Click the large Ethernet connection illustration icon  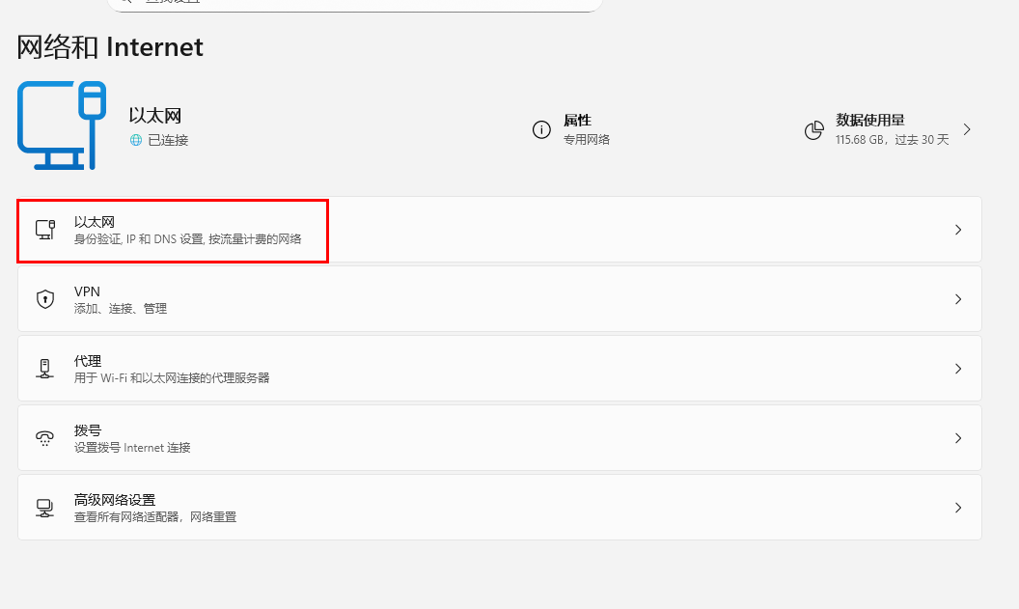tap(62, 124)
